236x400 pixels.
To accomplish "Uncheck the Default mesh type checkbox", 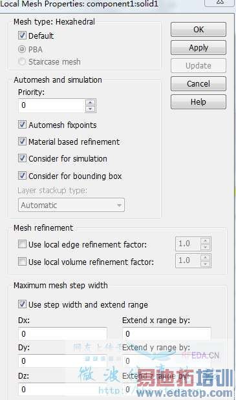I will 22,35.
